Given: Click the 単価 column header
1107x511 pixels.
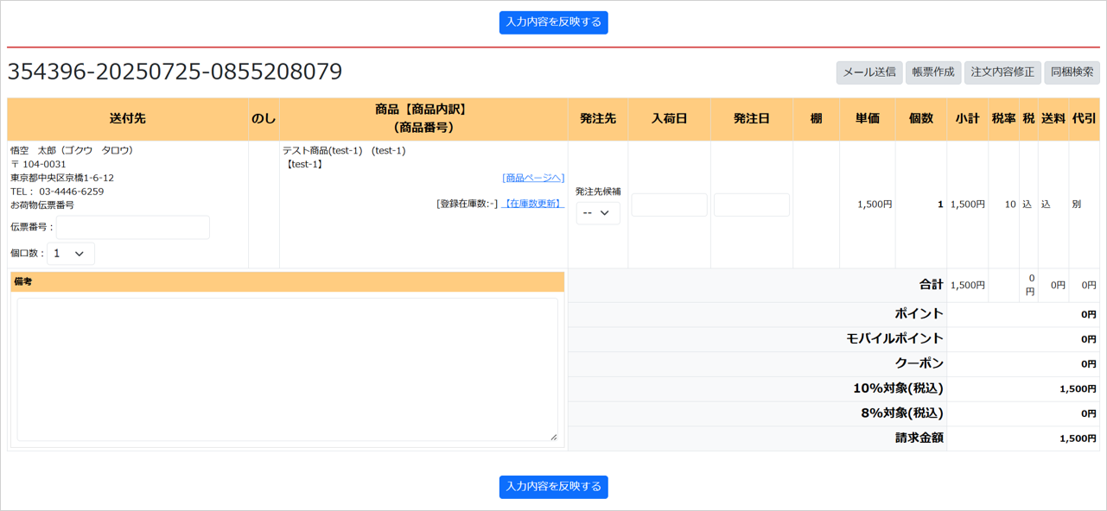Looking at the screenshot, I should point(867,119).
